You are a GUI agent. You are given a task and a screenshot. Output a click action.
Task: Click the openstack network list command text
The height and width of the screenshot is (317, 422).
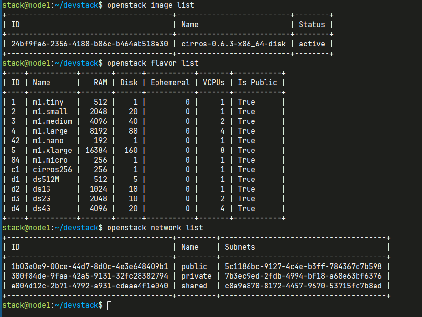point(155,228)
